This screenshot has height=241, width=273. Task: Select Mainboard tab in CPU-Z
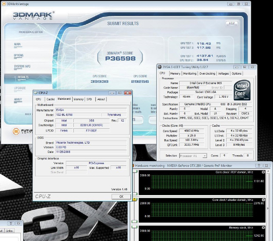pyautogui.click(x=64, y=99)
